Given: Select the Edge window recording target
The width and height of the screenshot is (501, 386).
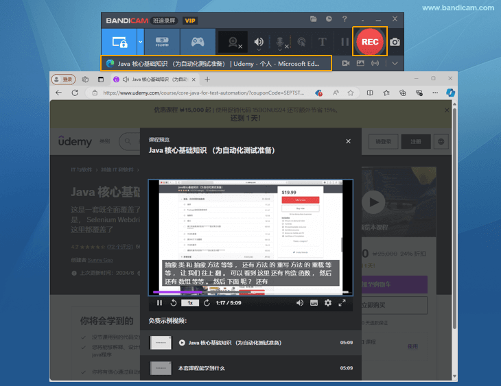Looking at the screenshot, I should 216,63.
